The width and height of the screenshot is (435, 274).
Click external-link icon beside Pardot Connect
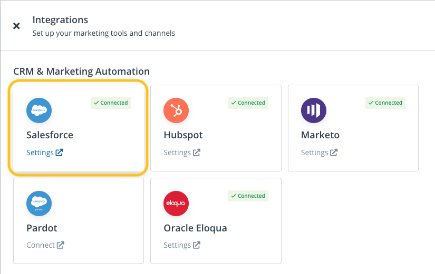pyautogui.click(x=61, y=245)
